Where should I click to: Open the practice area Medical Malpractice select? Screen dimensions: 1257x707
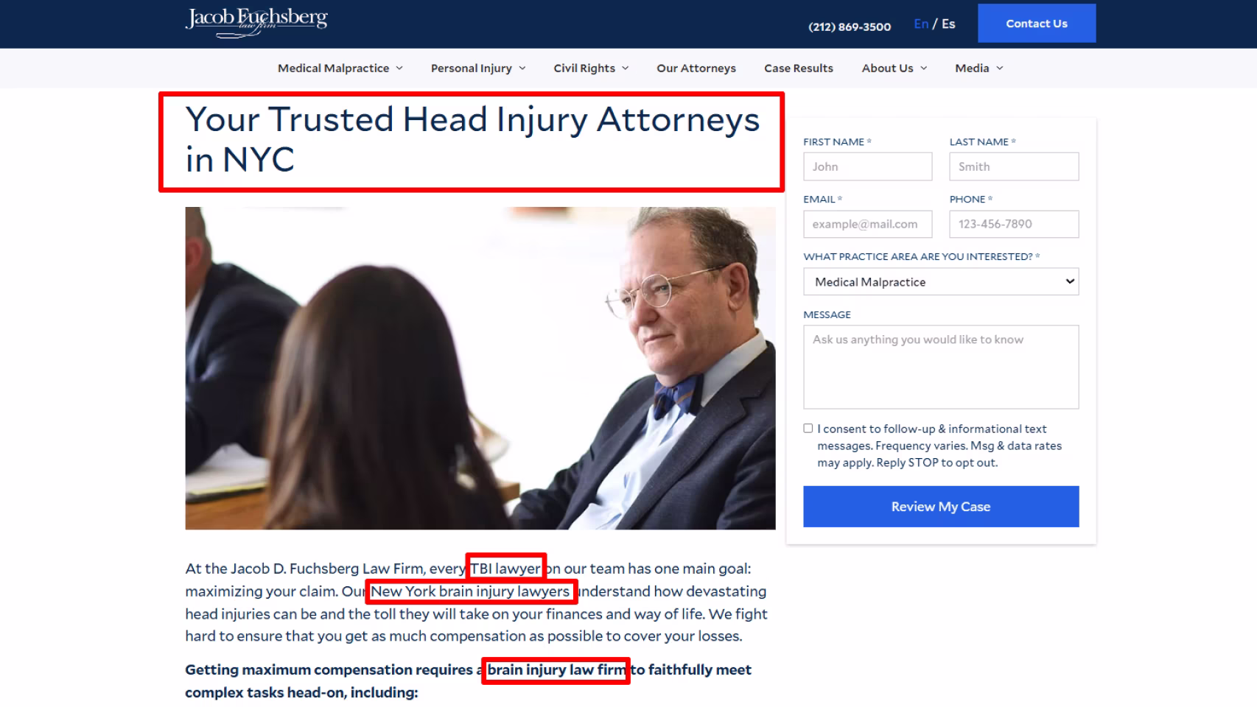pos(941,281)
